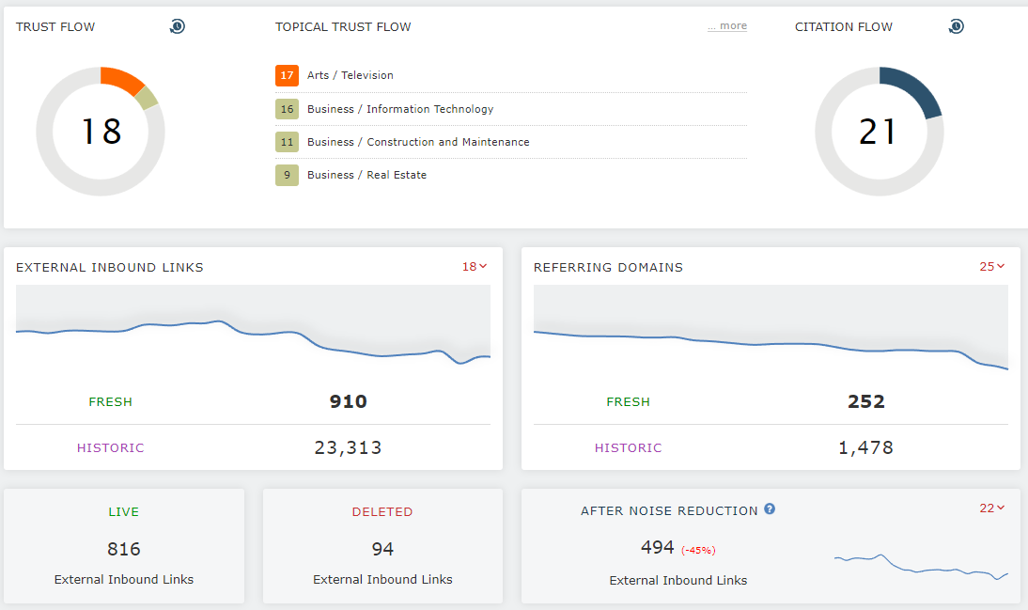Click Arts / Television topic
The width and height of the screenshot is (1028, 610).
[x=350, y=75]
